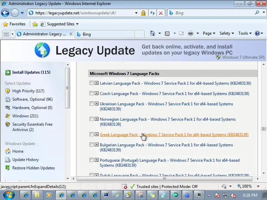Open a new blank tab
This screenshot has width=267, height=200.
[x=140, y=34]
